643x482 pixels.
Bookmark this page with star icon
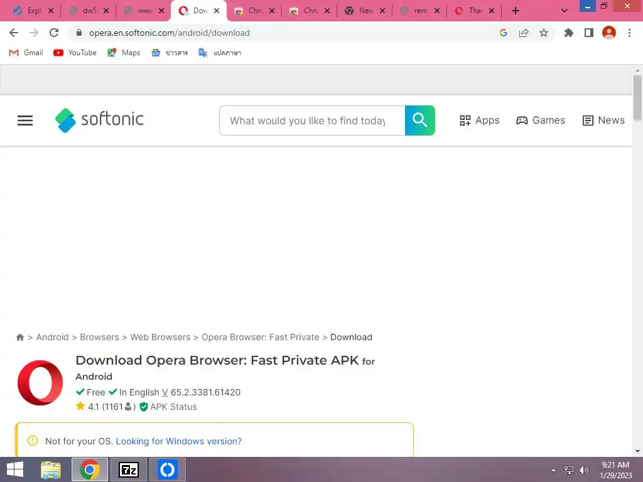(x=544, y=33)
